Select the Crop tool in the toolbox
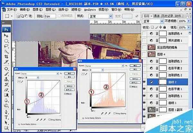Image resolution: width=193 pixels, height=133 pixels. click(x=6, y=56)
